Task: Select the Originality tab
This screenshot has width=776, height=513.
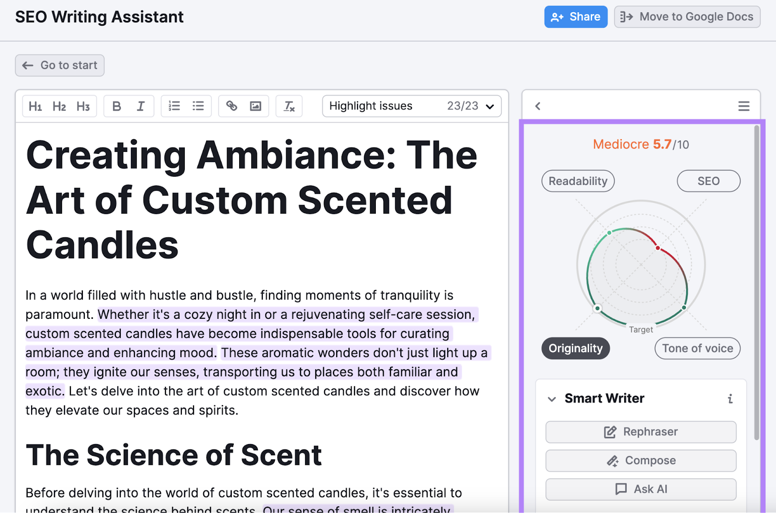Action: (x=575, y=348)
